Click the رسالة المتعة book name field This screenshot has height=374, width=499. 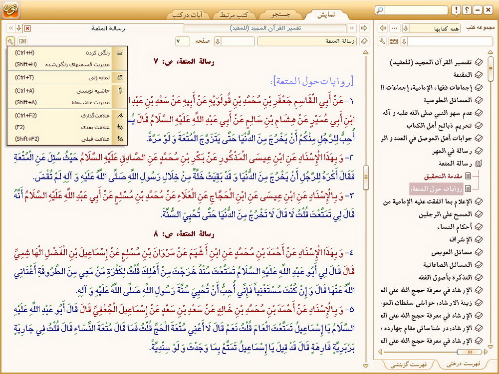click(x=307, y=41)
